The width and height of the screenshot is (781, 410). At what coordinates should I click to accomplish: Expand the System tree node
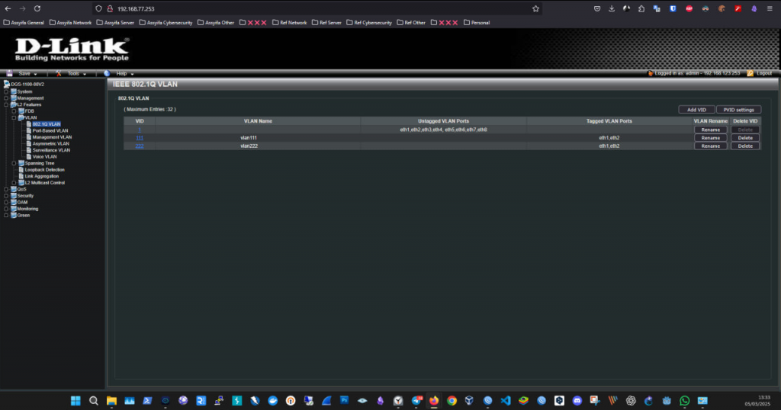click(x=6, y=91)
